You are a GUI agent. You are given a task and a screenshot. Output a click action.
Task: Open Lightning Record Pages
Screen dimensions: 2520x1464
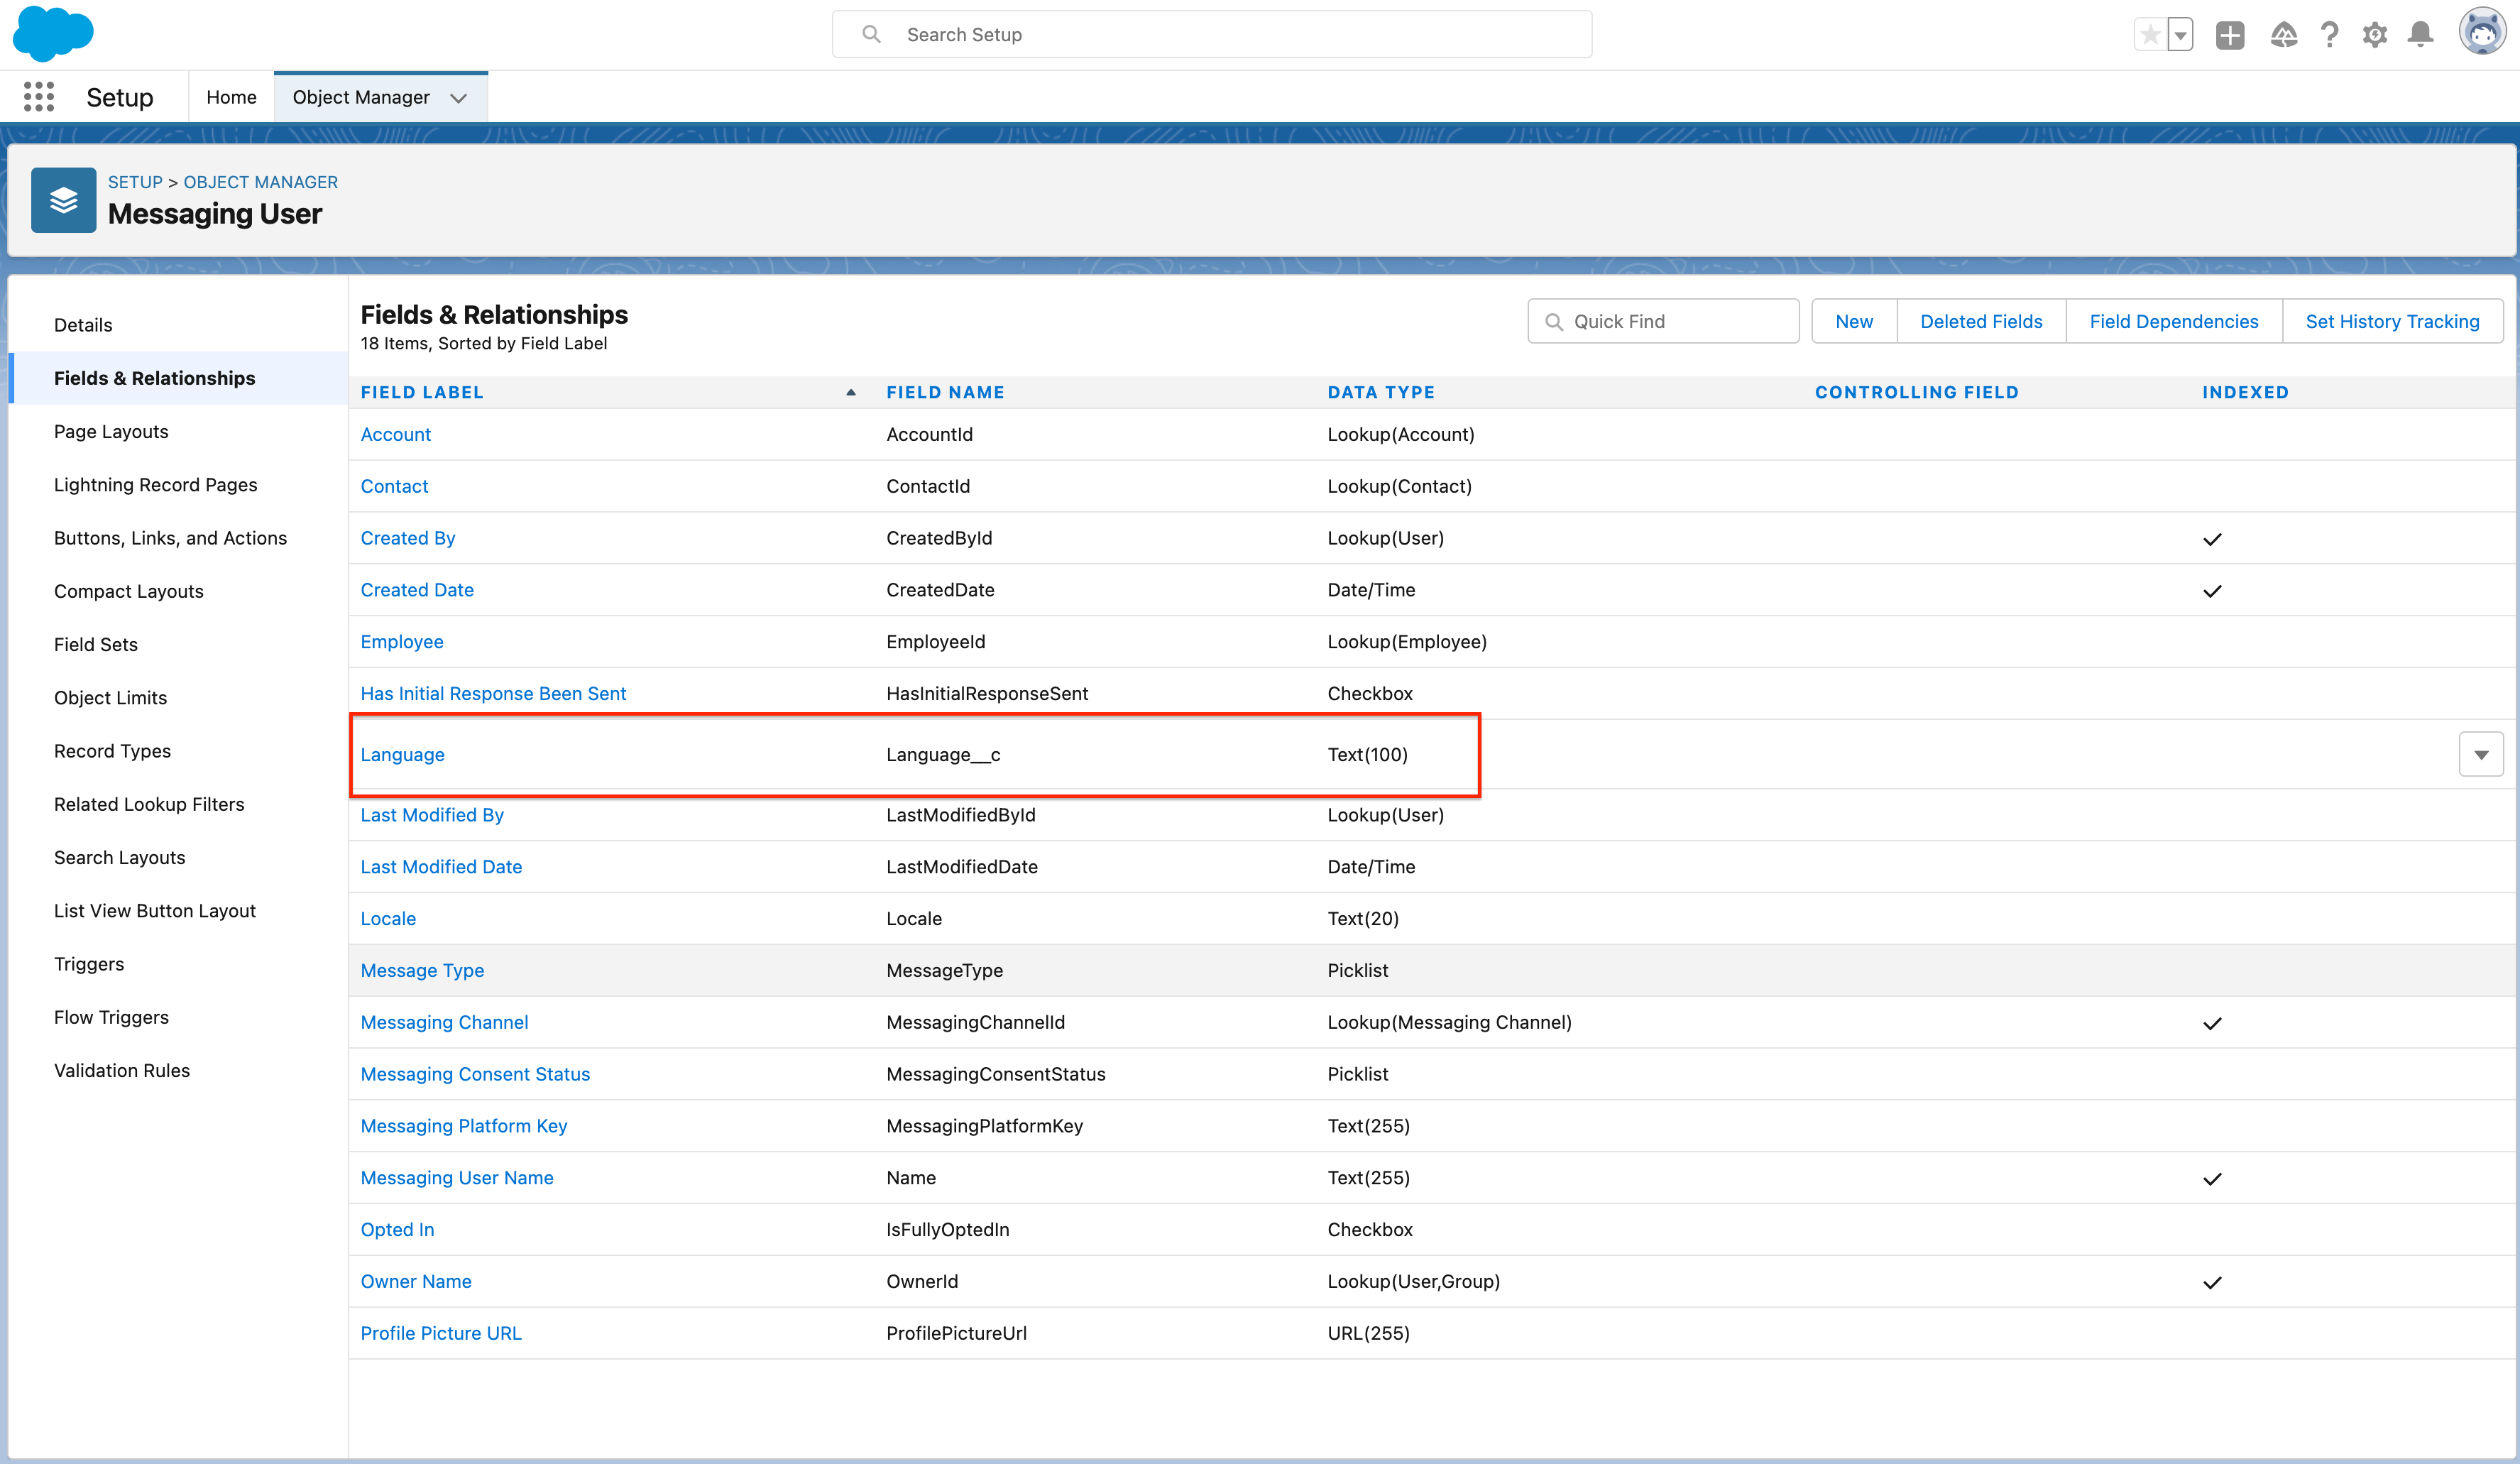(x=155, y=484)
